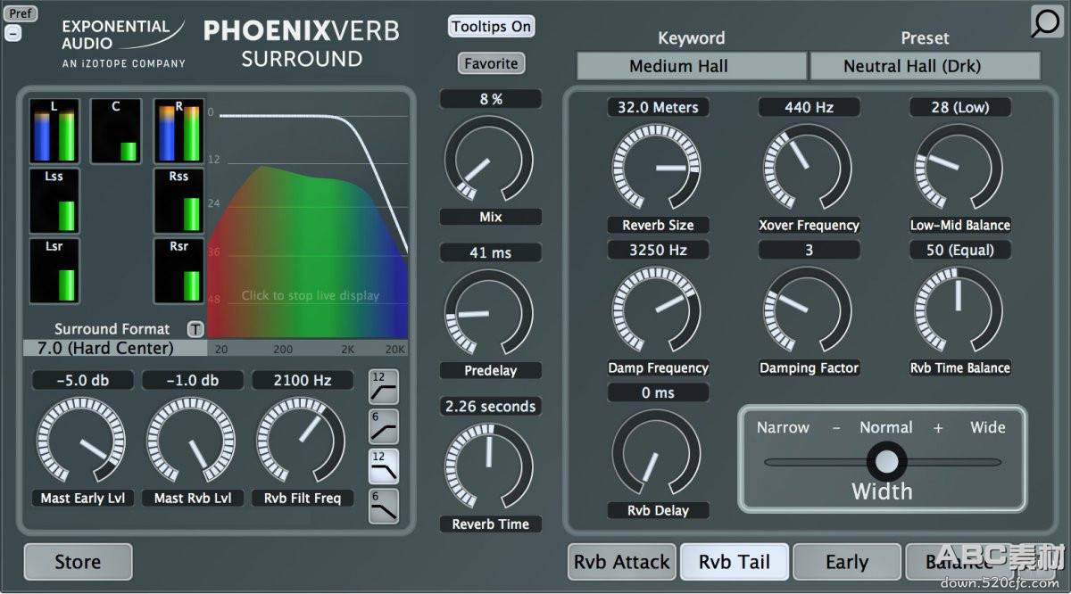Click the Rsr channel meter
1071x594 pixels.
click(179, 271)
